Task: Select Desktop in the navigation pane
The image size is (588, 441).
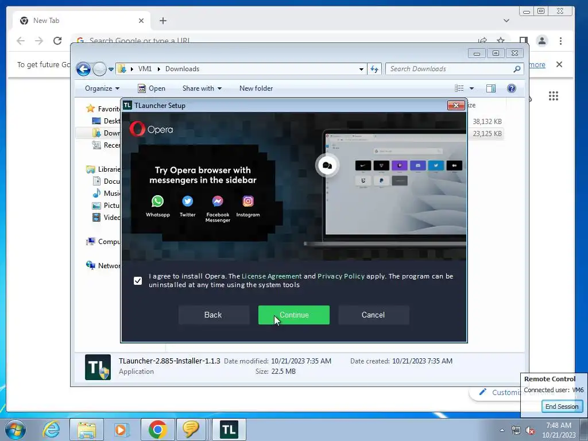Action: pyautogui.click(x=106, y=121)
